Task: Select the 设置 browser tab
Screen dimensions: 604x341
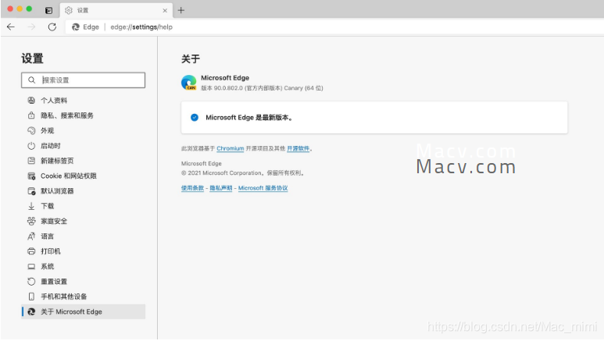Action: tap(116, 10)
